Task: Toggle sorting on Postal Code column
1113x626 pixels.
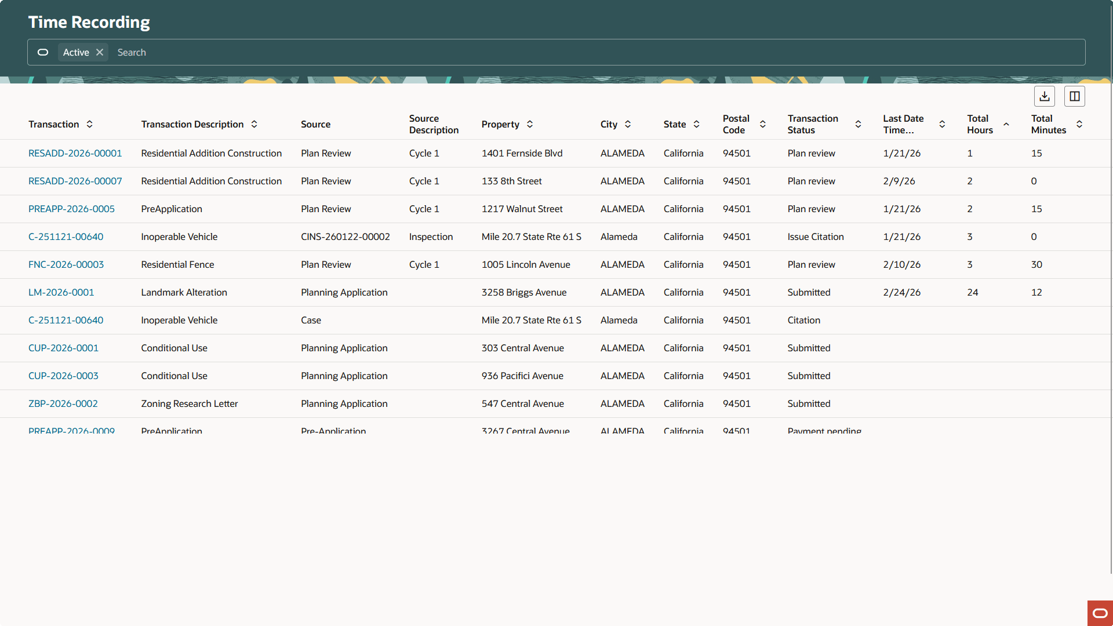Action: pos(763,124)
